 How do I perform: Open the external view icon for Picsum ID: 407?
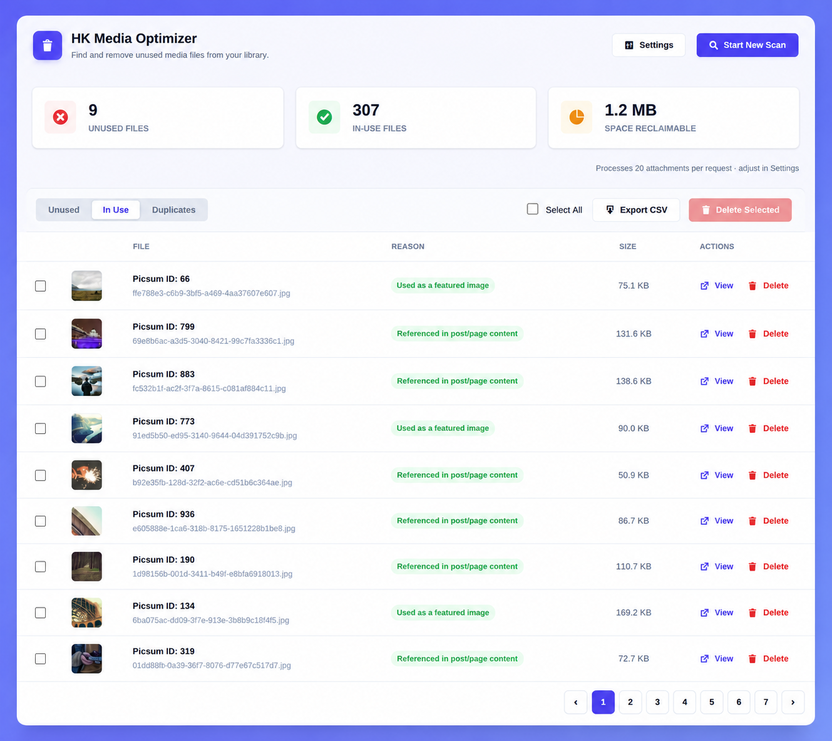[x=704, y=475]
